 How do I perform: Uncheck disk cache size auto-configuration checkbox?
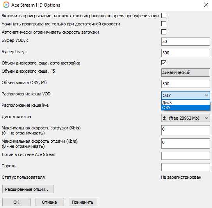click(164, 63)
